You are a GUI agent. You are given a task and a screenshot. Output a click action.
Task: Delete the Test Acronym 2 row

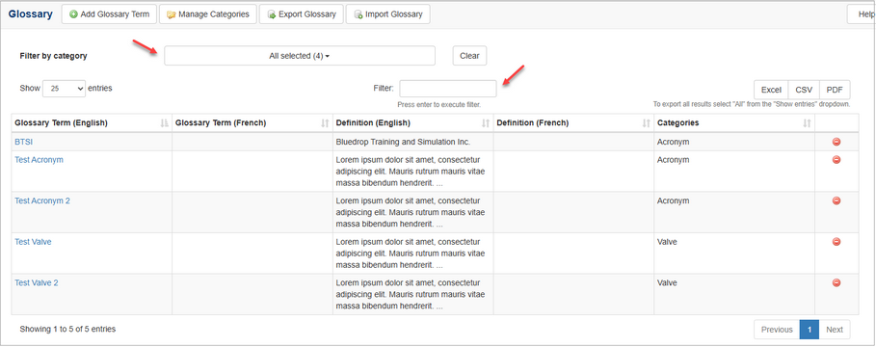click(836, 200)
